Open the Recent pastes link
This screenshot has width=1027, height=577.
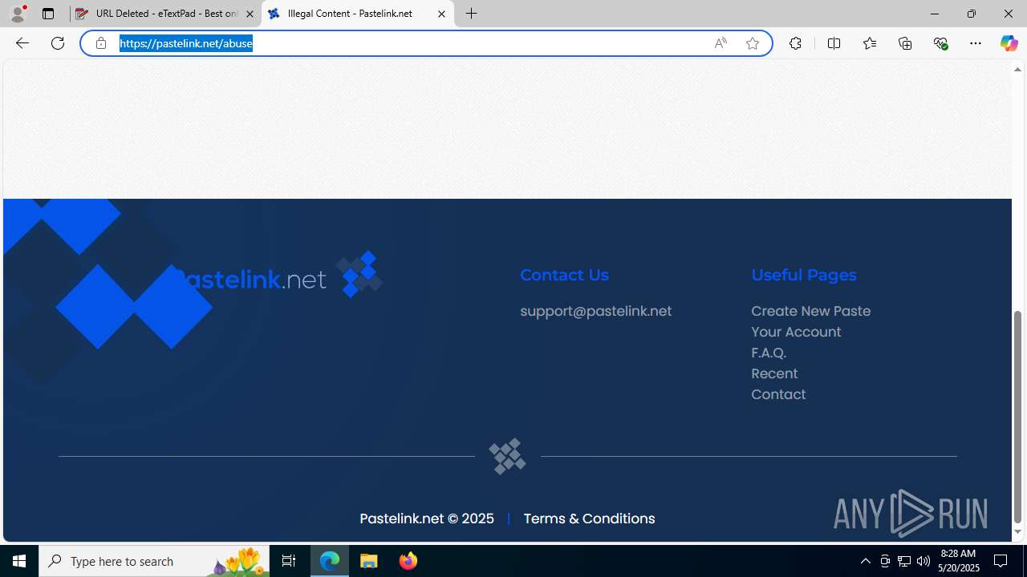coord(774,373)
